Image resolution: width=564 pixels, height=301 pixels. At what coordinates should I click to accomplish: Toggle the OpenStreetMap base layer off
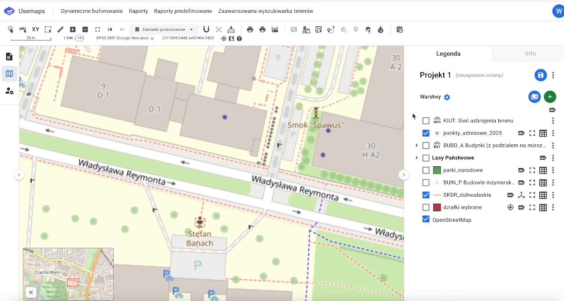click(426, 220)
